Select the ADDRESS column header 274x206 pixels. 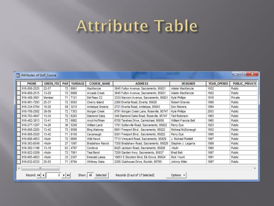point(142,84)
